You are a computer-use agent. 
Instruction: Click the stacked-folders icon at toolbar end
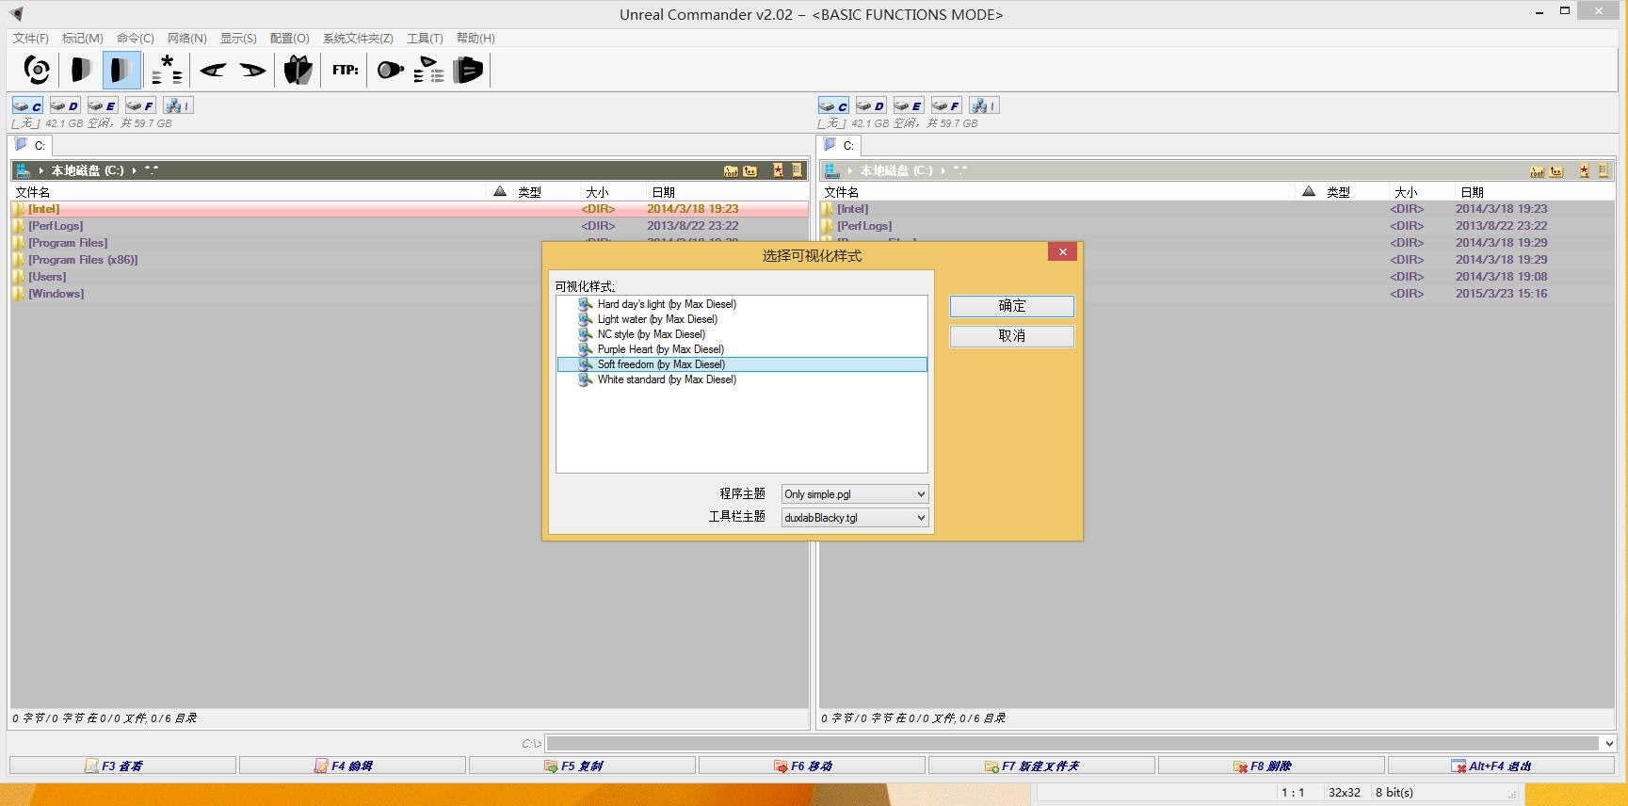pos(468,70)
